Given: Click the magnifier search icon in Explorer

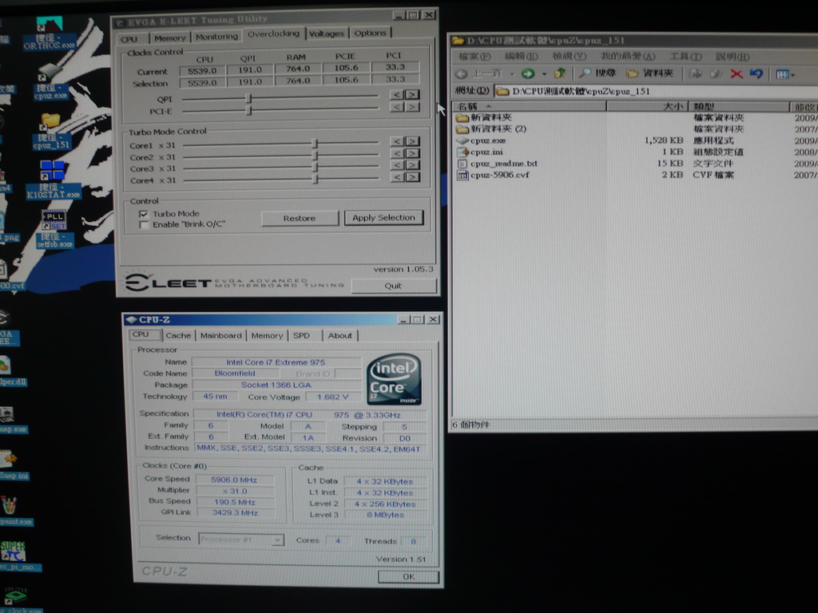Looking at the screenshot, I should [586, 73].
